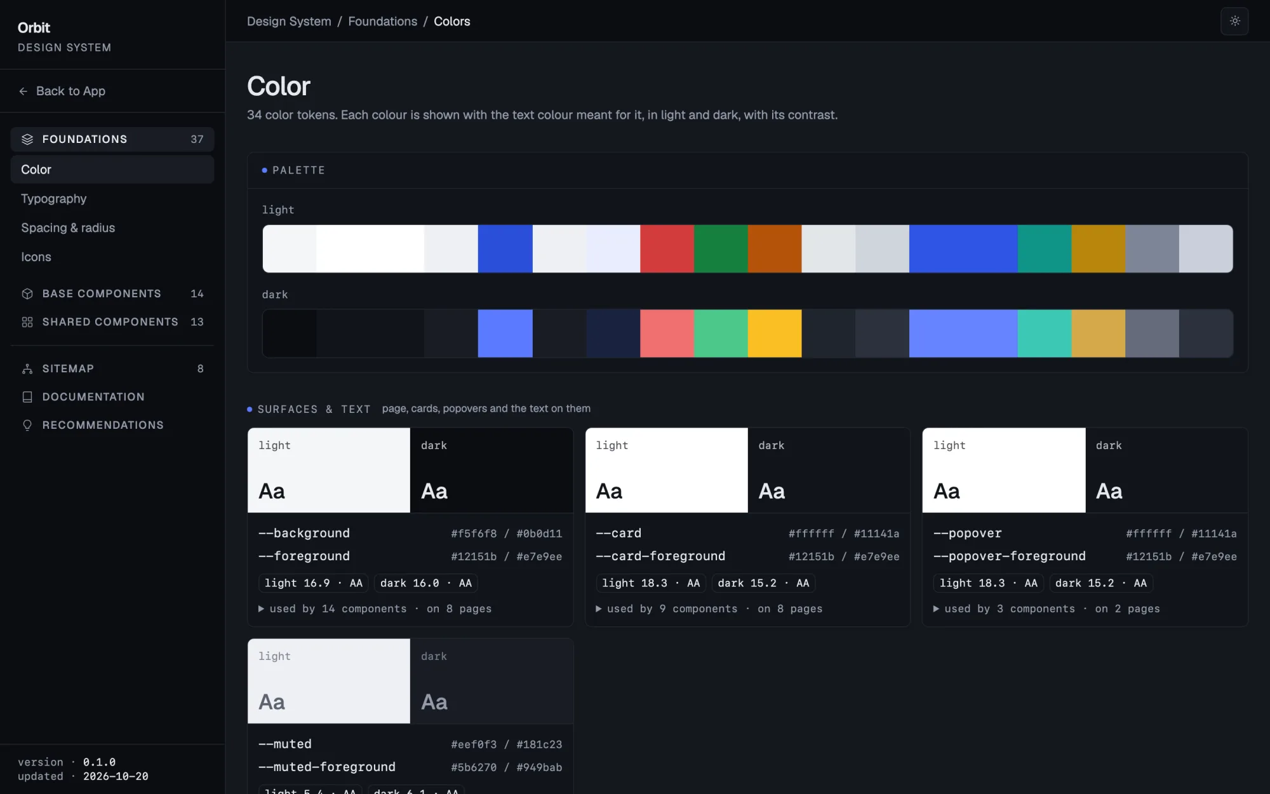Open the Icons page
The width and height of the screenshot is (1270, 794).
(x=112, y=257)
